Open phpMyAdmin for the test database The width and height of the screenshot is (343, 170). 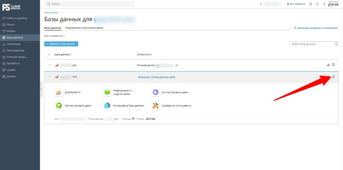tap(59, 92)
